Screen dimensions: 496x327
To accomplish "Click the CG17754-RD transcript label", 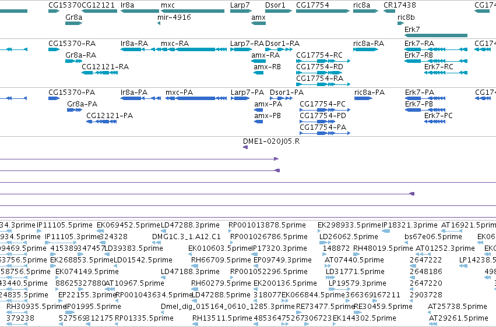I will 319,66.
